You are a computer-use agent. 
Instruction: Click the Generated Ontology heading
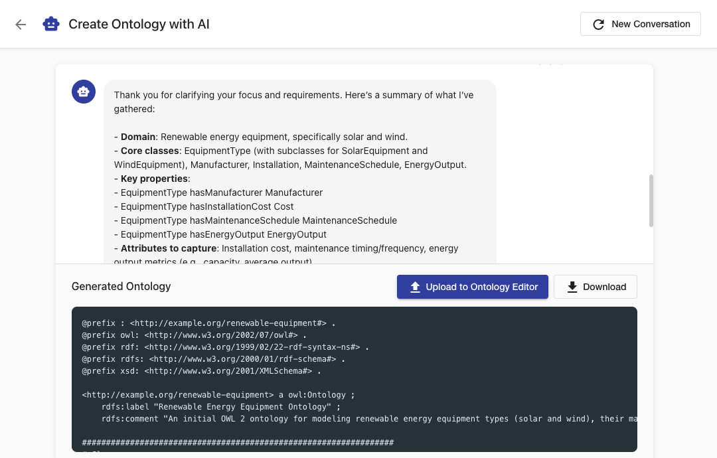point(121,287)
